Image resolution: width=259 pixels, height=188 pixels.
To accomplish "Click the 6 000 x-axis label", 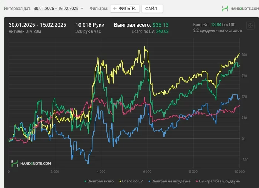I will [147, 172].
